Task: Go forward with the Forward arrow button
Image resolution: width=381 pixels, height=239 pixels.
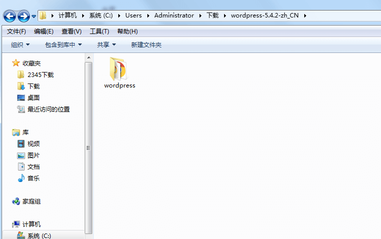Action: coord(24,16)
